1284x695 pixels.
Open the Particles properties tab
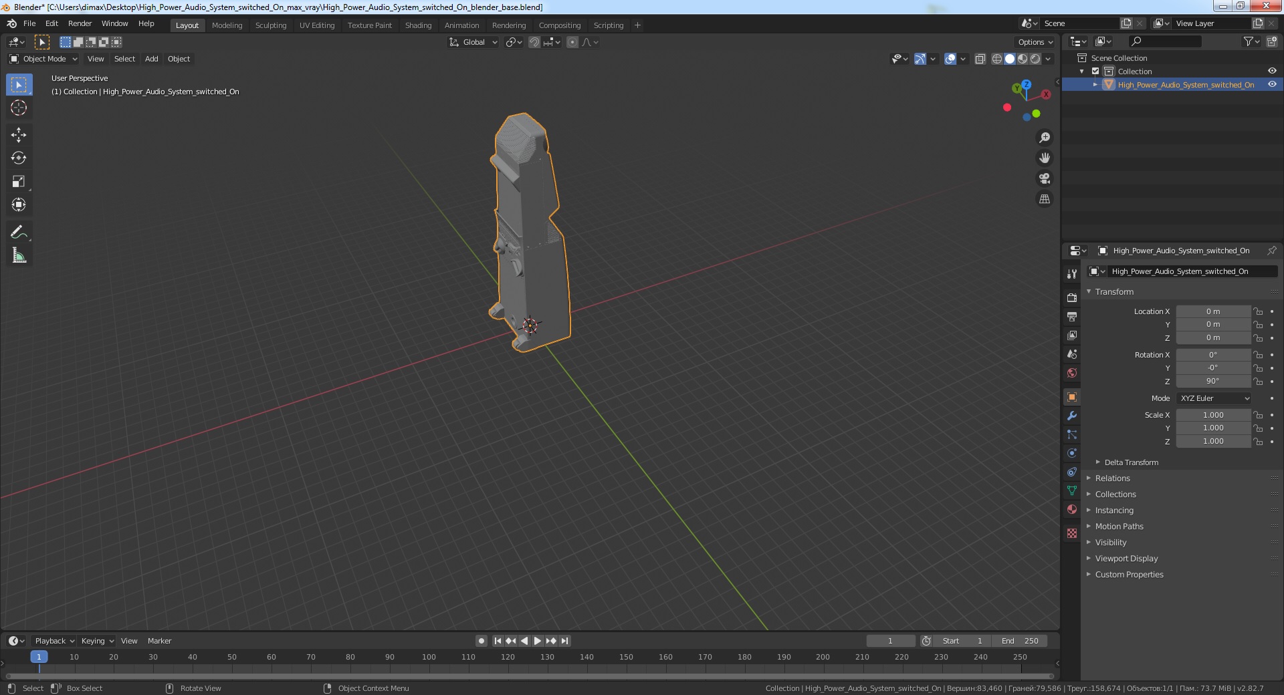click(x=1072, y=434)
